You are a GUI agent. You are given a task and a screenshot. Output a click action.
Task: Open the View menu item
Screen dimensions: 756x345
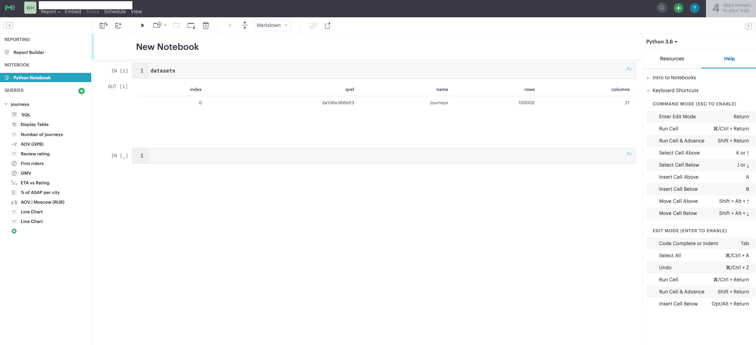136,12
